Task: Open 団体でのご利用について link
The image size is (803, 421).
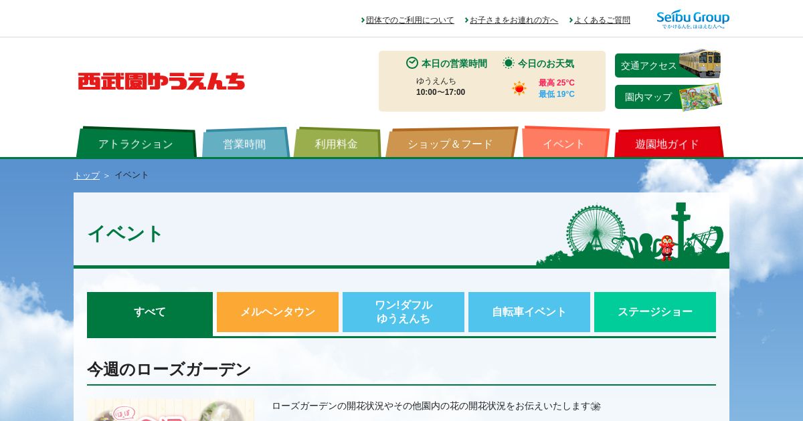Action: (410, 20)
